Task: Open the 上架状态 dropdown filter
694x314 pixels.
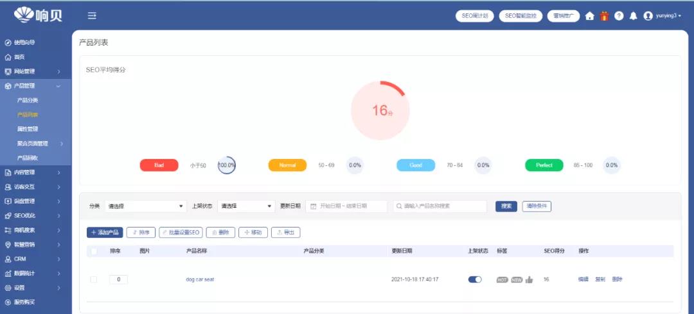Action: tap(247, 206)
